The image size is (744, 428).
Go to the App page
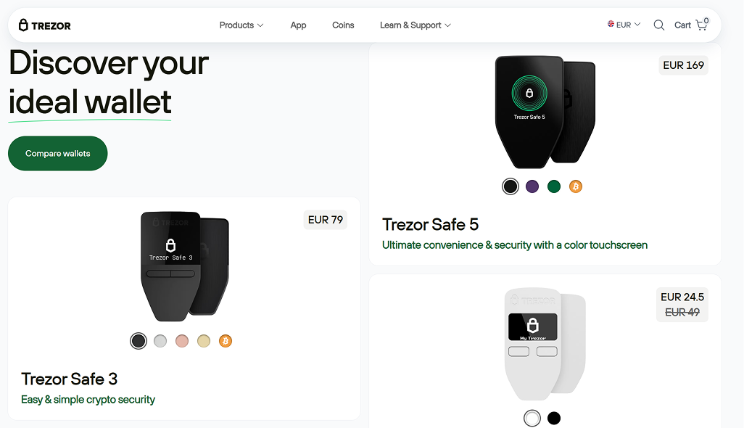coord(298,25)
